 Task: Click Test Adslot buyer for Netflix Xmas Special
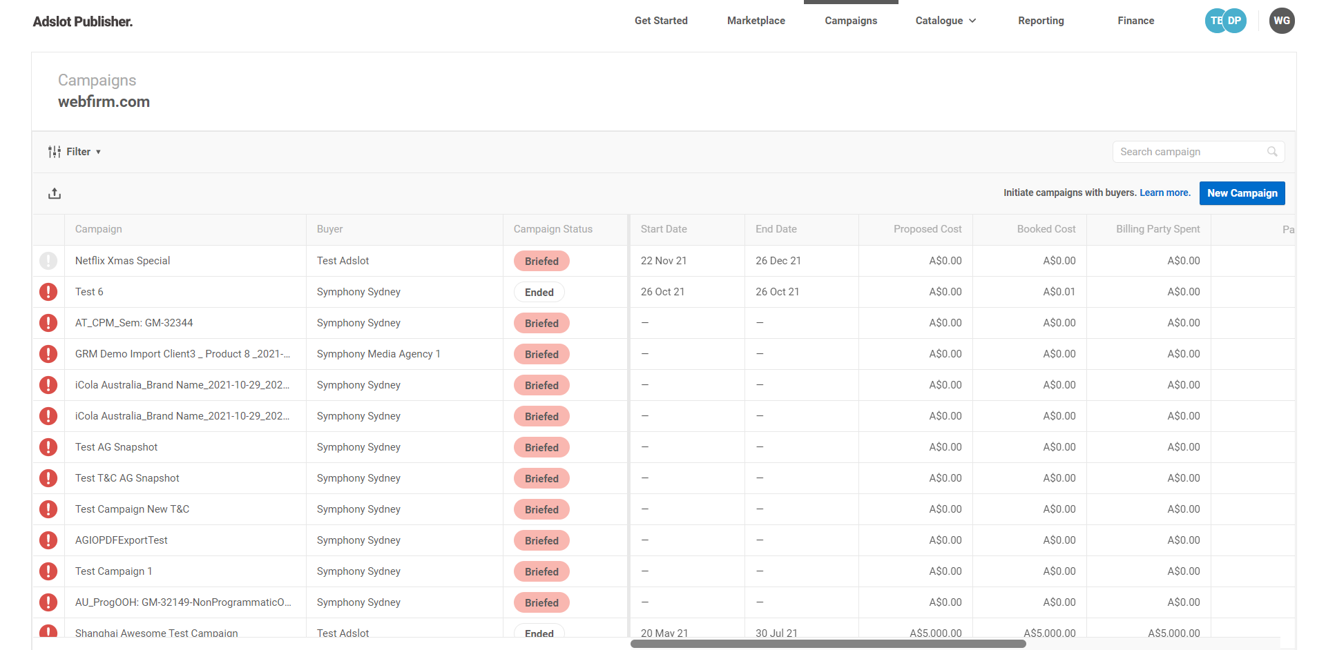[343, 261]
